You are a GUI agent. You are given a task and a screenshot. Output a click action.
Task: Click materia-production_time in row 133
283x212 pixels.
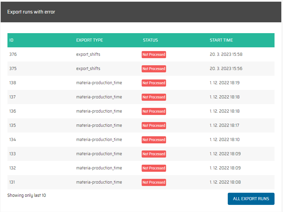(x=99, y=154)
